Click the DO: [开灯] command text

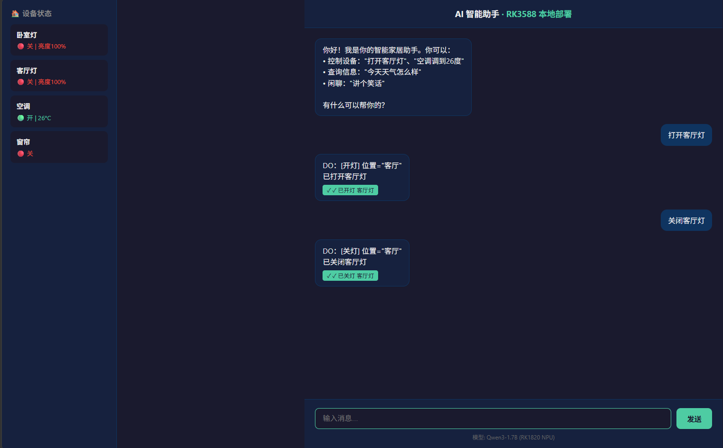(362, 166)
